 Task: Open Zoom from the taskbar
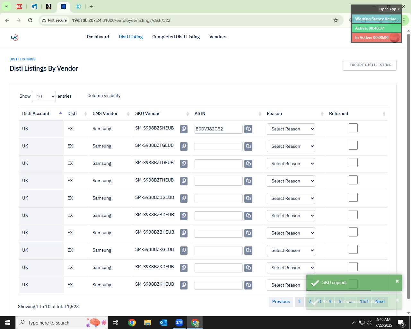pos(179,323)
